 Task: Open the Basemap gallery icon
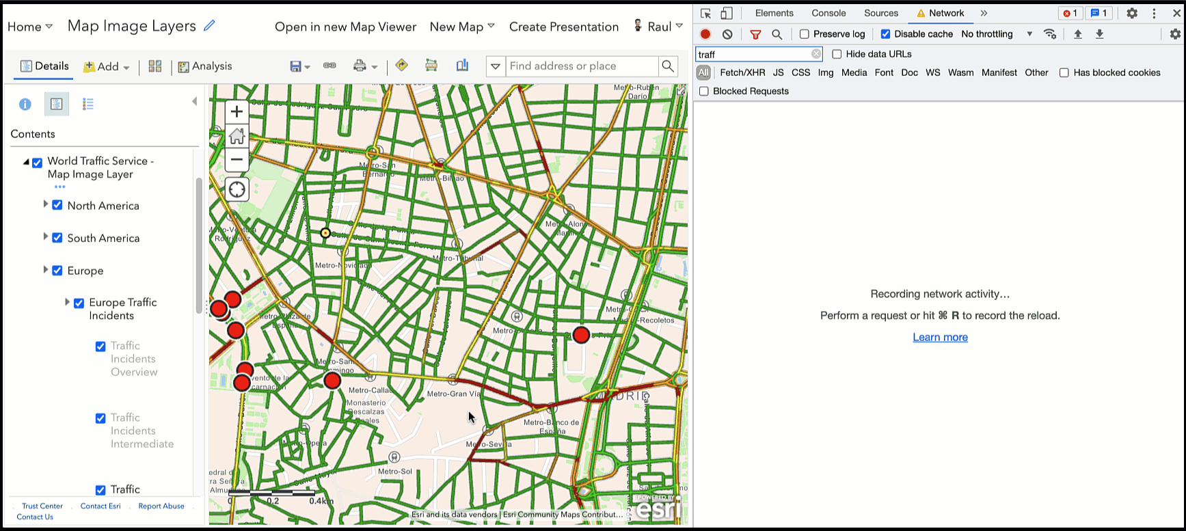coord(155,66)
